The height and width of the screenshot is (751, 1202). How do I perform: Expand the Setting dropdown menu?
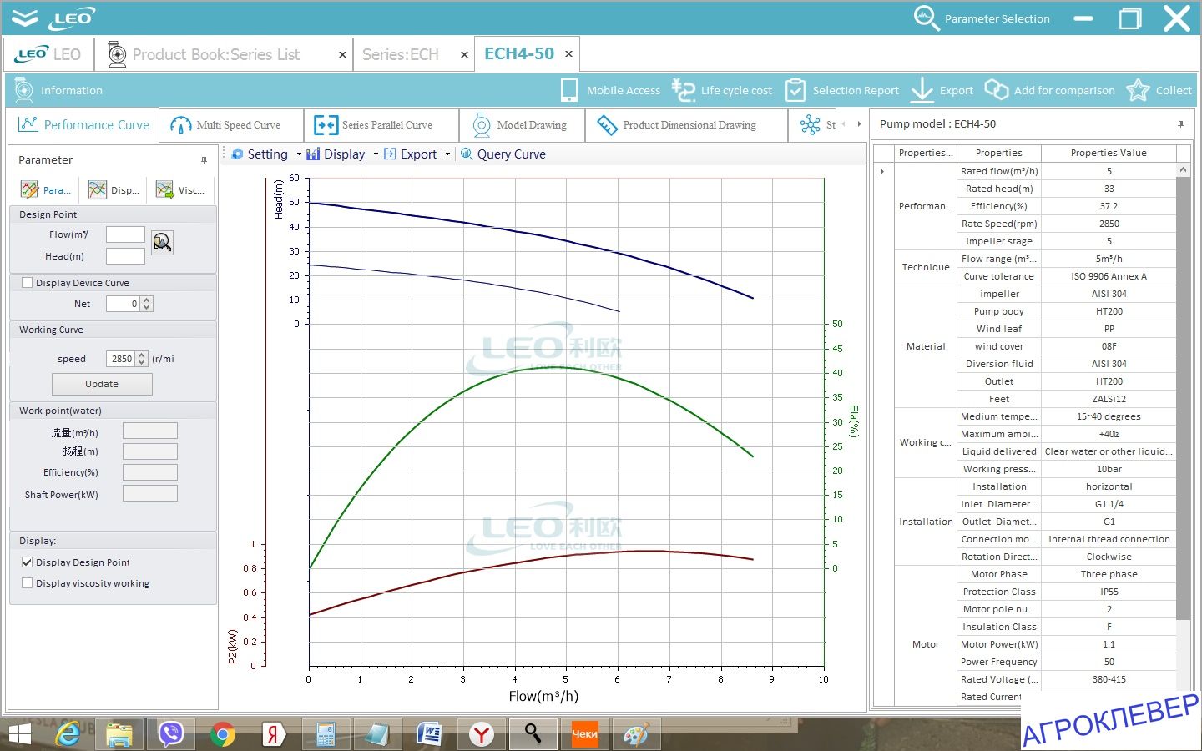[x=299, y=154]
